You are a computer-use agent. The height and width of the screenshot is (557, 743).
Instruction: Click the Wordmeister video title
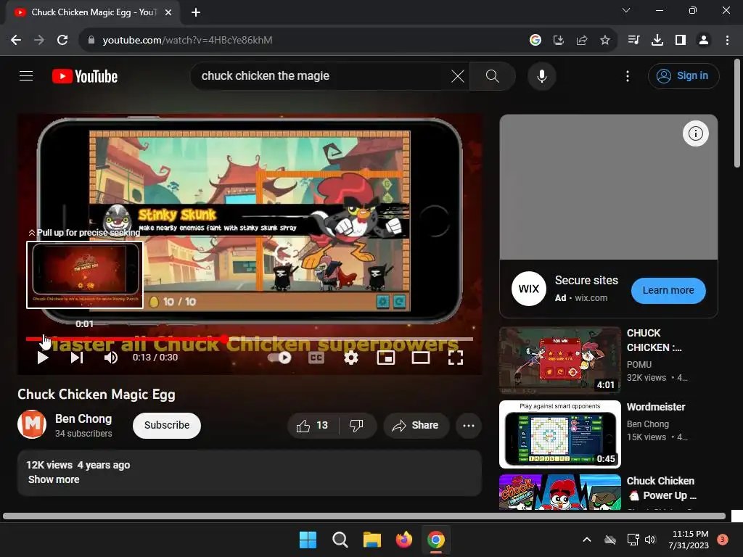[x=656, y=407]
